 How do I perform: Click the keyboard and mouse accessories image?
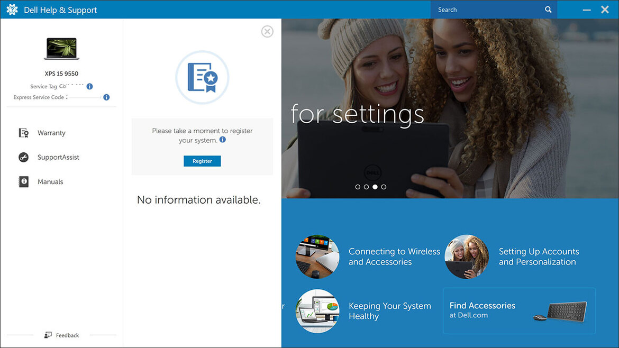(x=560, y=312)
